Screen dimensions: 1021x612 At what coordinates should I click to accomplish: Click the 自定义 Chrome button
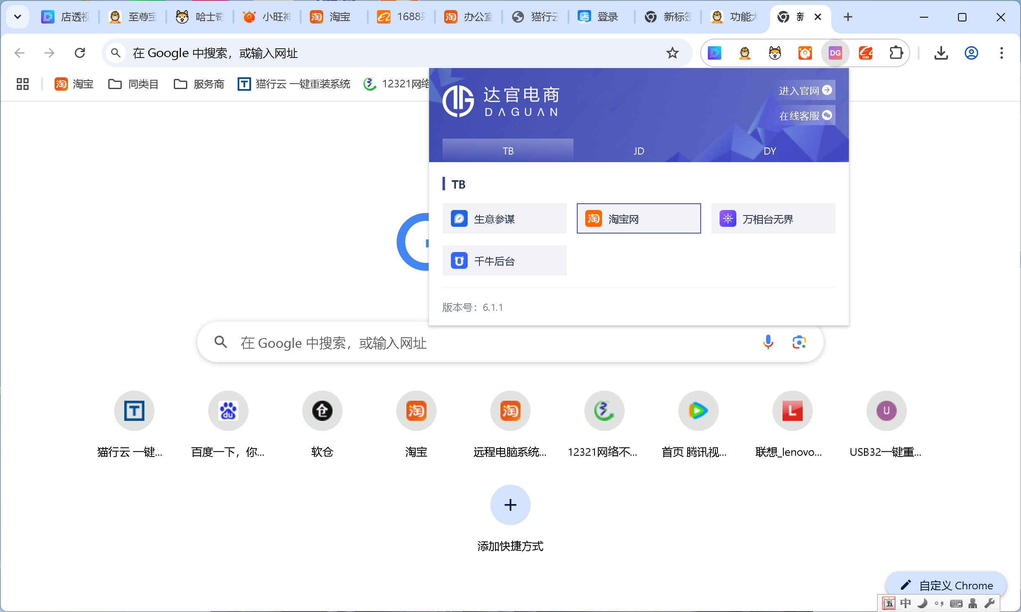[x=946, y=585]
